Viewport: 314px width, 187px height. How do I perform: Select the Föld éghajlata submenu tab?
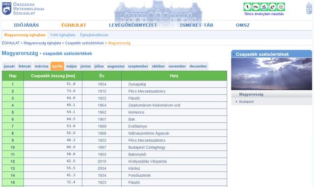[63, 35]
